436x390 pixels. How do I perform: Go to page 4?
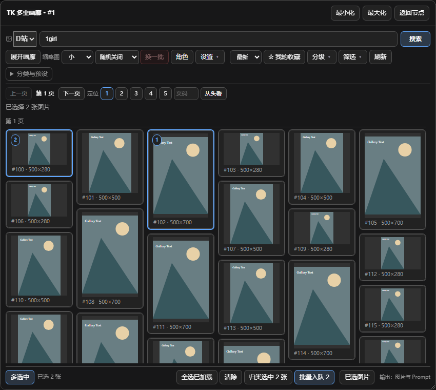(x=151, y=93)
